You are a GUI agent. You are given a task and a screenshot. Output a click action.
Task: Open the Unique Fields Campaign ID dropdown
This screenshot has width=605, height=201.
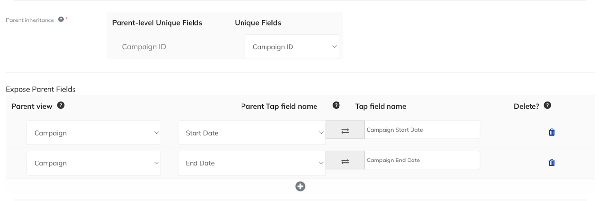(292, 47)
